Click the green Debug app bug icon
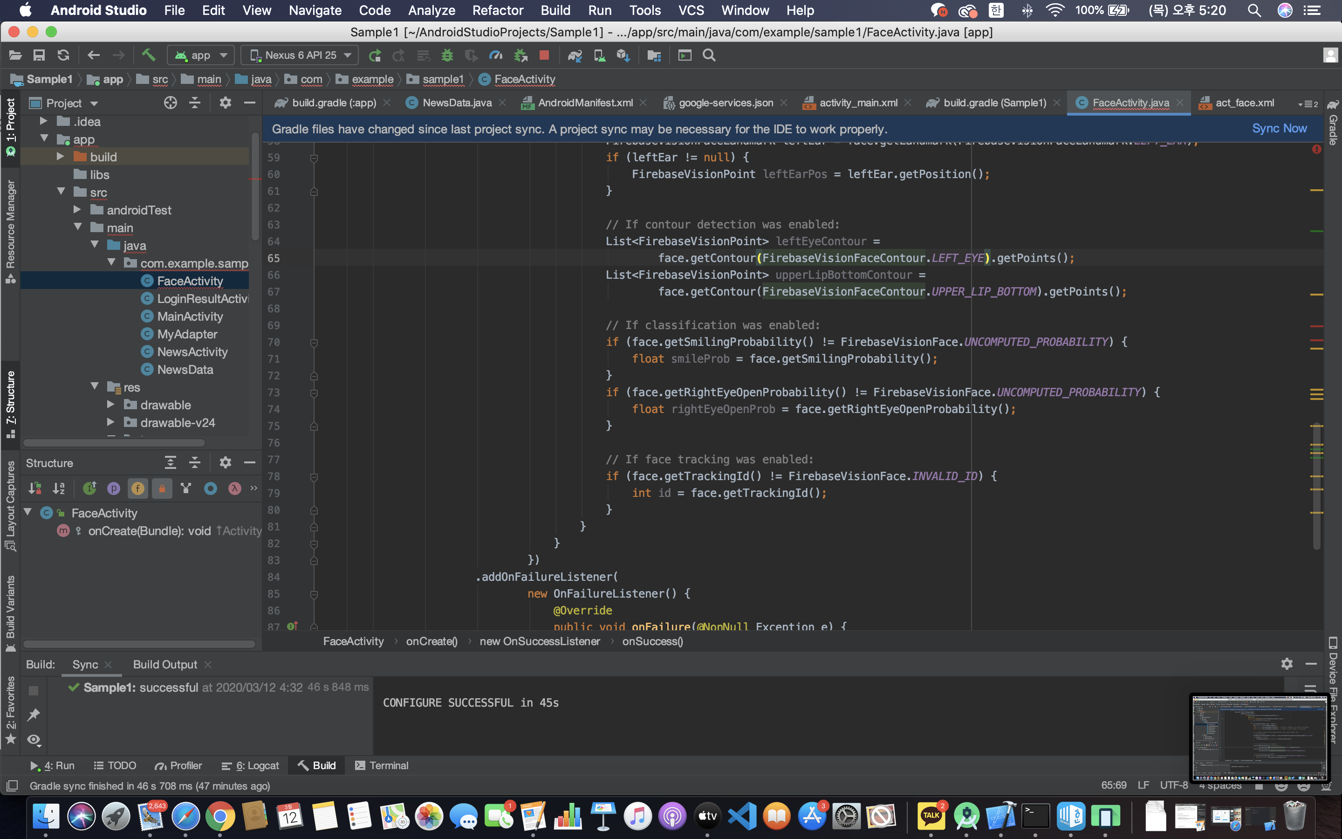Screen dimensions: 1342x839 (447, 55)
